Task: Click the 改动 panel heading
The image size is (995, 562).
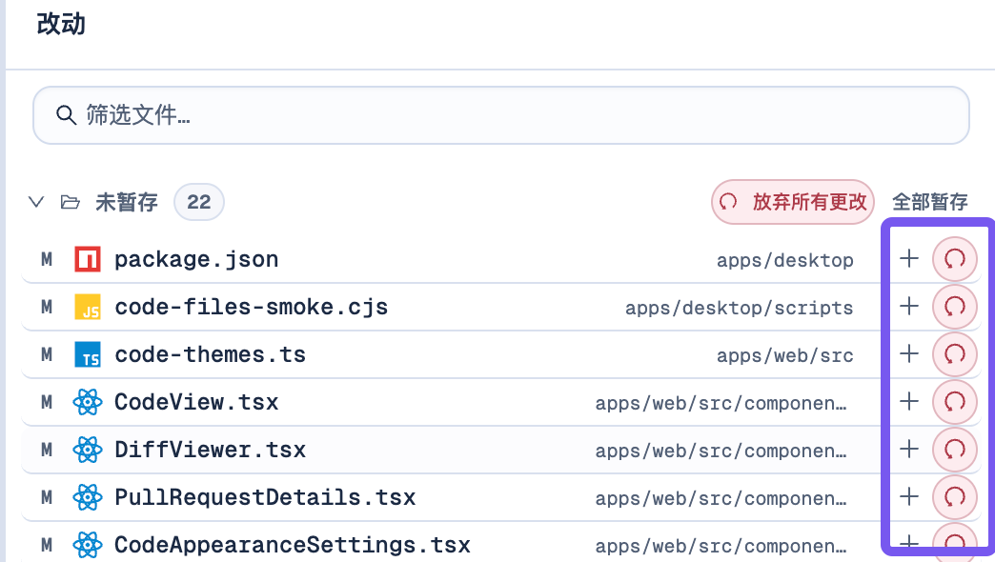Action: pyautogui.click(x=61, y=24)
